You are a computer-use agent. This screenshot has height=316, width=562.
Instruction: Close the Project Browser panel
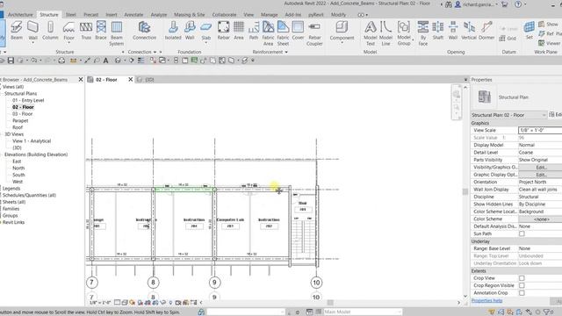pyautogui.click(x=81, y=80)
